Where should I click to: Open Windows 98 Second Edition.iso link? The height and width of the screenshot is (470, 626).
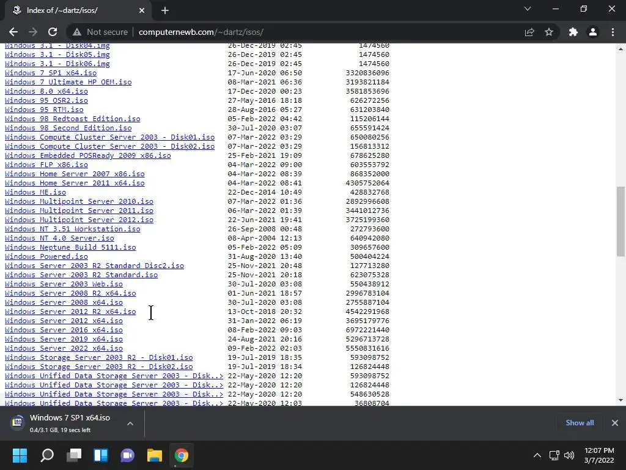[x=68, y=128]
